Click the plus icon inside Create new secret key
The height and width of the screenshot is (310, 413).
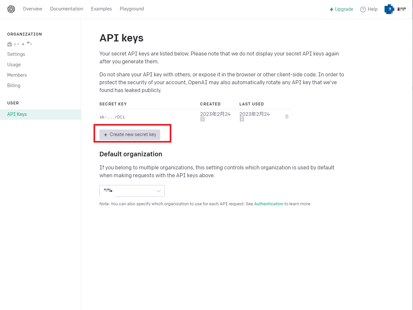[x=105, y=134]
